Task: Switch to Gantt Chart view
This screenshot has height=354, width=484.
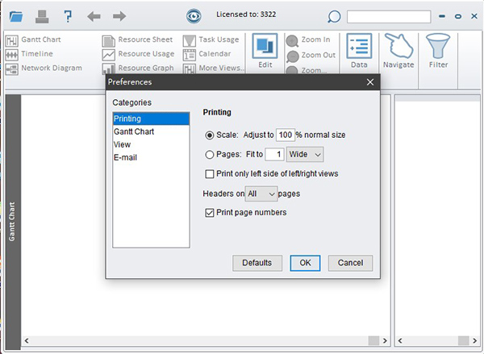Action: click(33, 40)
